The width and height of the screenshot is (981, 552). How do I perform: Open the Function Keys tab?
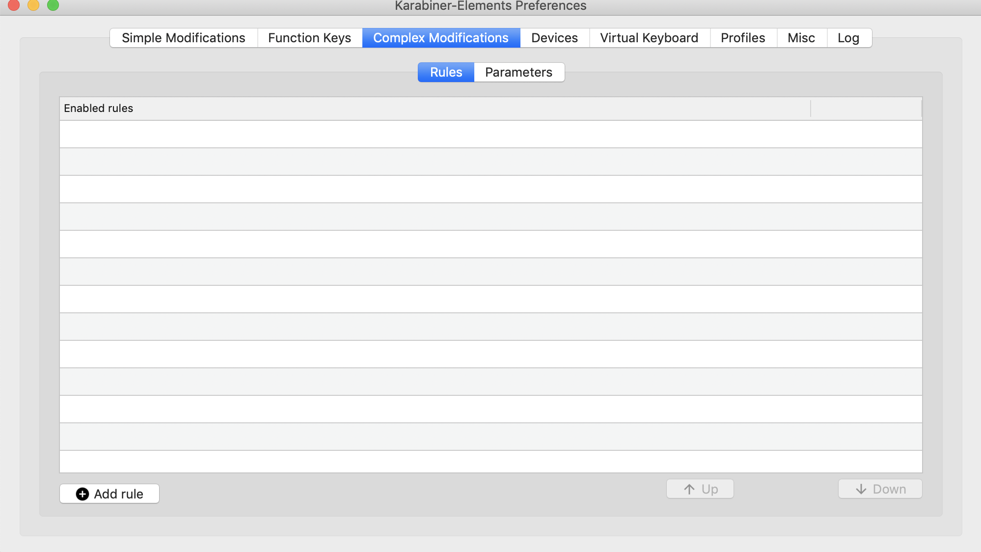click(310, 38)
